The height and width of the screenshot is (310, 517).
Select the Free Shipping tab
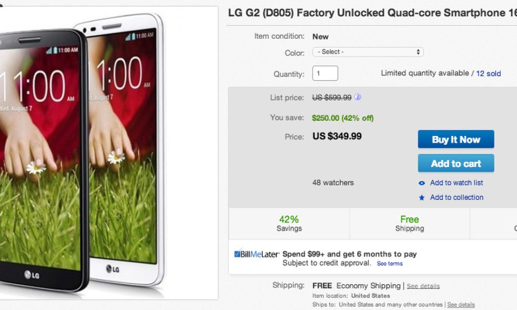coord(409,223)
